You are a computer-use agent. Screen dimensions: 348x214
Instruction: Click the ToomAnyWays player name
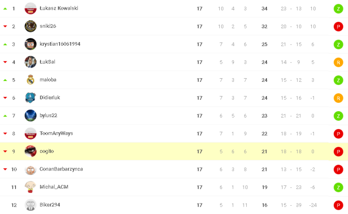[x=56, y=133]
